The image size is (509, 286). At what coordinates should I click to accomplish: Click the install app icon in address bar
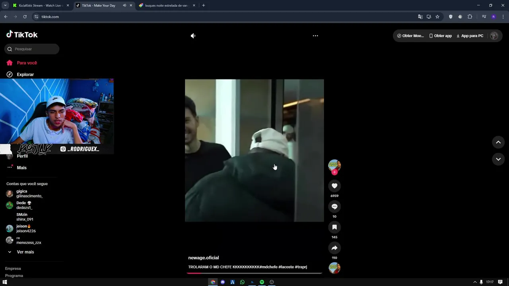click(429, 17)
